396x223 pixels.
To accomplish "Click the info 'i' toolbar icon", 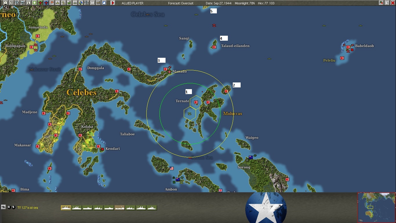I will click(28, 3).
